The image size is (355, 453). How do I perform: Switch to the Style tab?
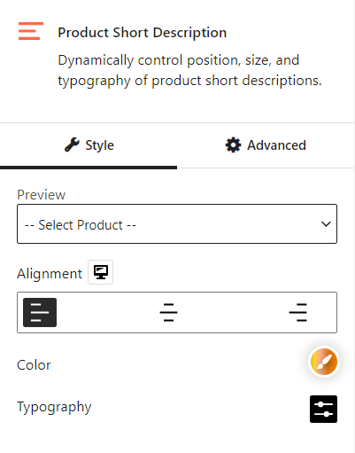point(89,145)
